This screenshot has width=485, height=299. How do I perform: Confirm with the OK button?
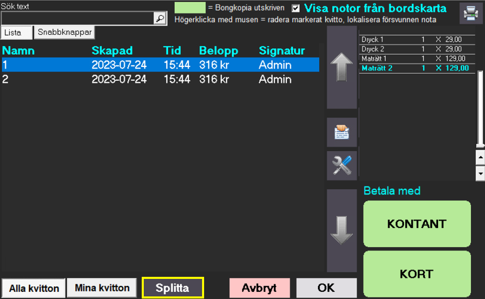tap(326, 288)
